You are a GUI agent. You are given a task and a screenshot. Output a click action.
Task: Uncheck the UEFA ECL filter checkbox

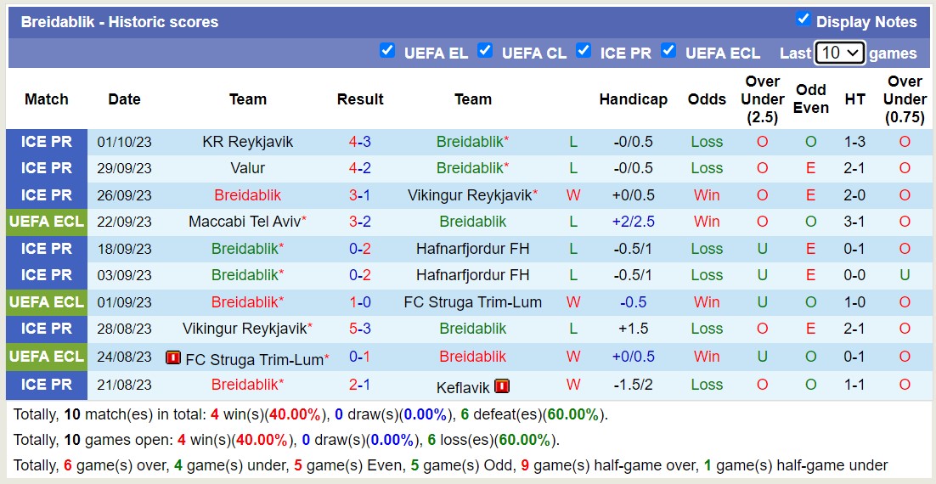click(668, 51)
